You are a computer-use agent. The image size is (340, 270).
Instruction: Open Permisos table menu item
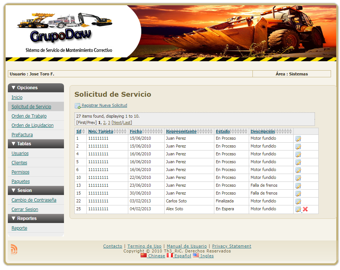click(20, 172)
